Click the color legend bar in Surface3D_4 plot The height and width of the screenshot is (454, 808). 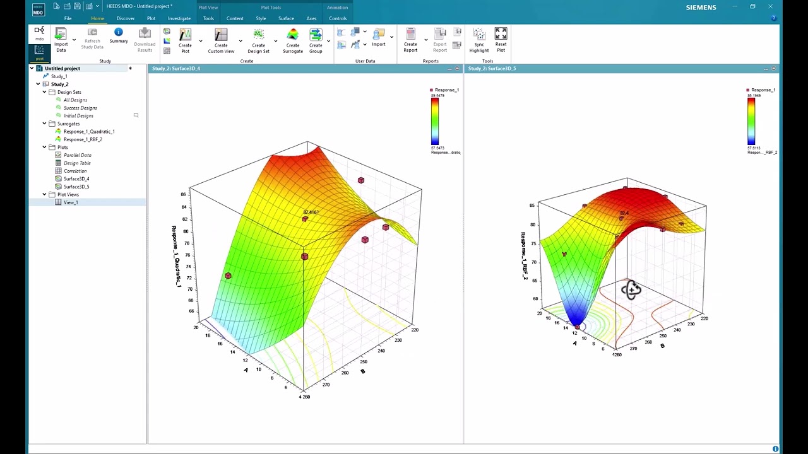click(x=435, y=122)
